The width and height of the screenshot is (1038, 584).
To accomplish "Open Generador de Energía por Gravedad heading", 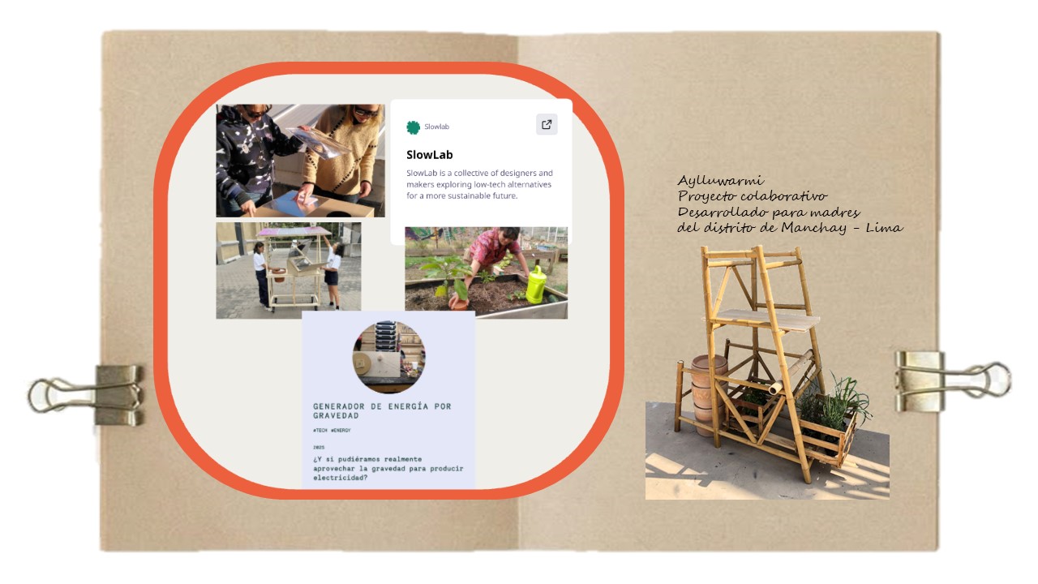I will point(382,410).
